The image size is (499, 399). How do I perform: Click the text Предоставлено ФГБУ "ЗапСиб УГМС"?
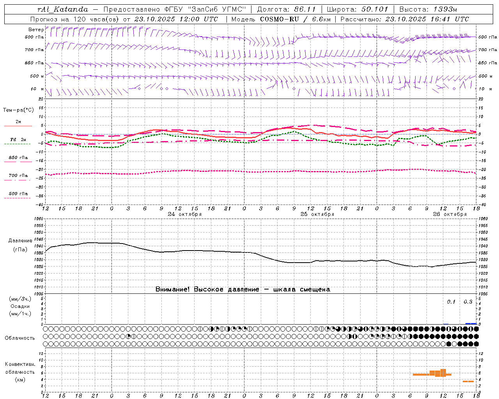[175, 9]
